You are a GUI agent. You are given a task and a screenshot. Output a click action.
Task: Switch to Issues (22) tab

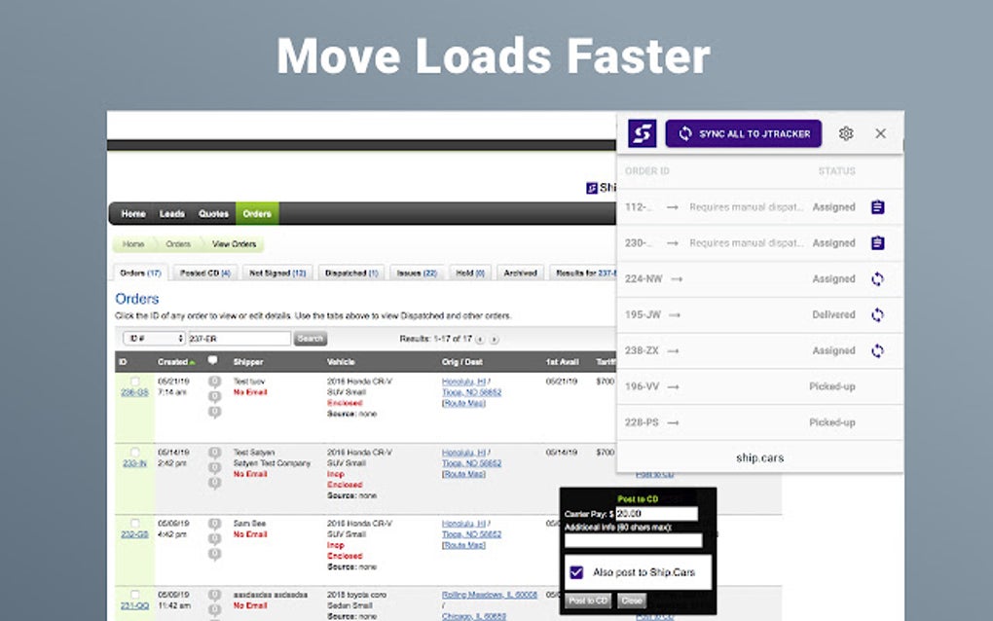(x=417, y=273)
